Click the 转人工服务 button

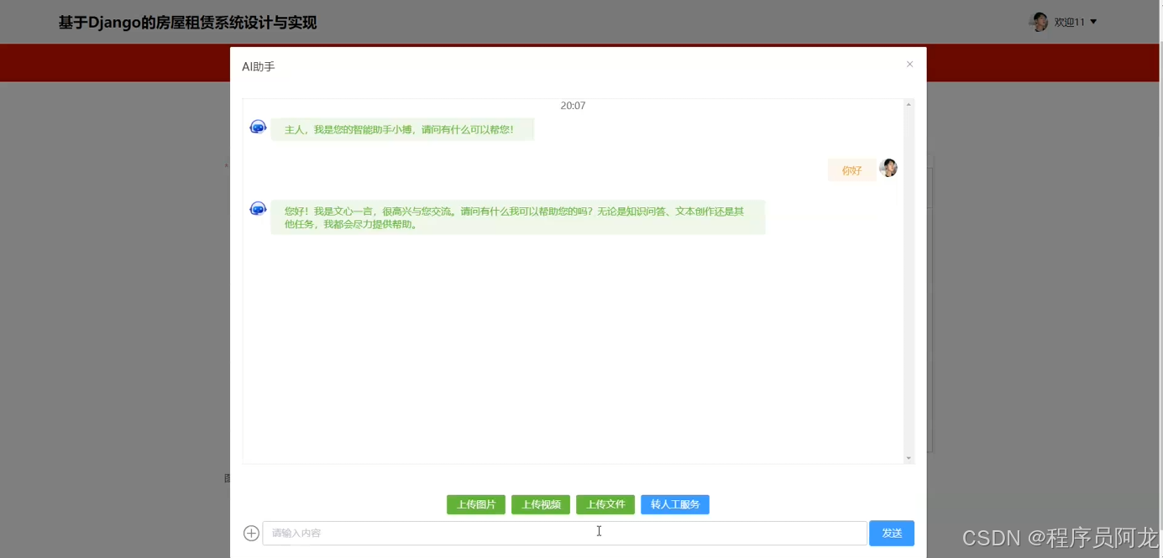coord(675,504)
